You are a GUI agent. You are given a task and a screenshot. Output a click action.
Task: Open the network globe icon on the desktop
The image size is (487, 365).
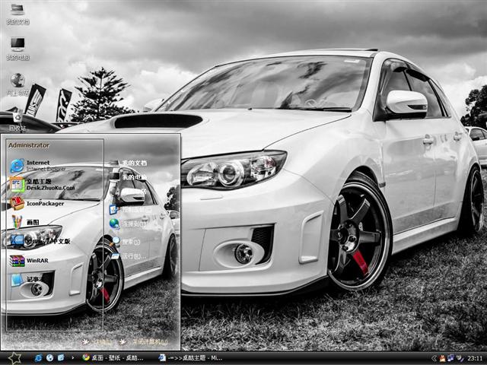pyautogui.click(x=18, y=84)
